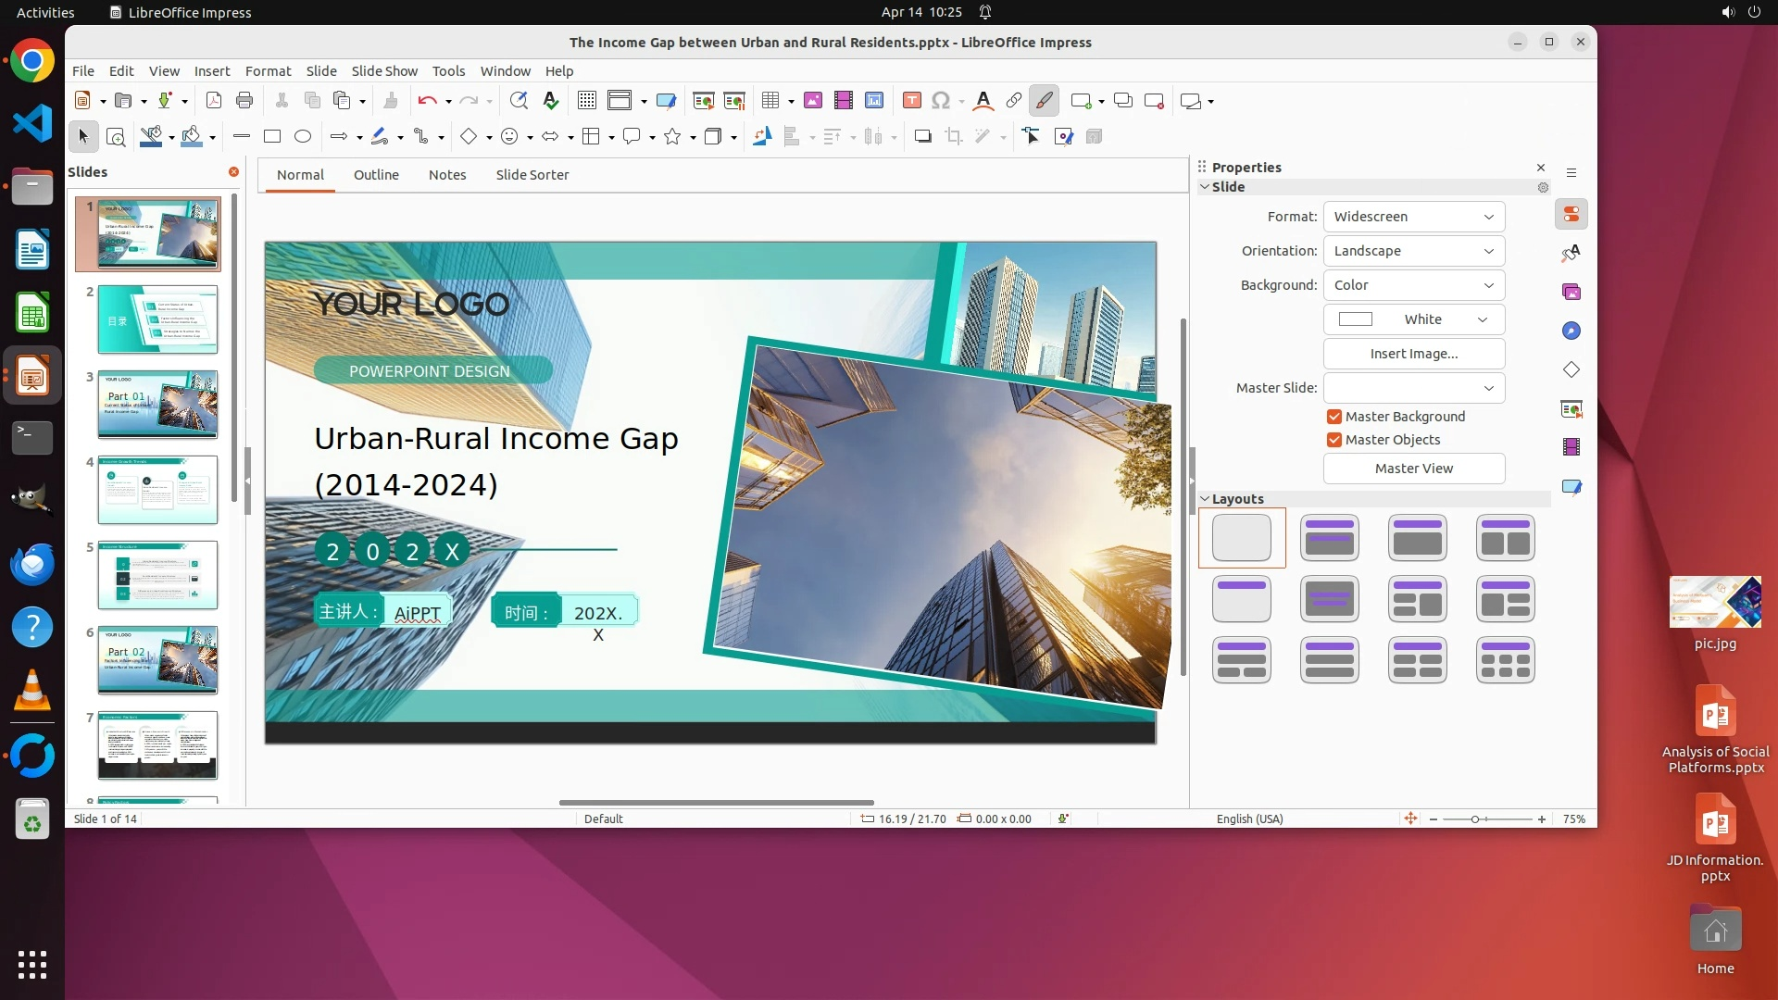Click the Insert Table toolbar icon
Viewport: 1778px width, 1000px height.
[x=770, y=101]
